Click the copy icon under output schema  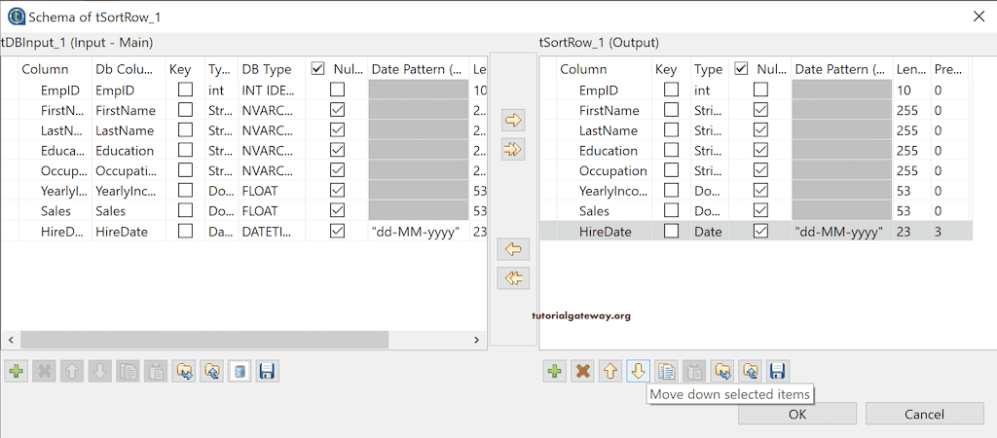(666, 371)
